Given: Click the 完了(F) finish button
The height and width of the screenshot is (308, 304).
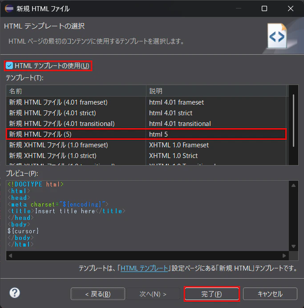Looking at the screenshot, I should 212,294.
